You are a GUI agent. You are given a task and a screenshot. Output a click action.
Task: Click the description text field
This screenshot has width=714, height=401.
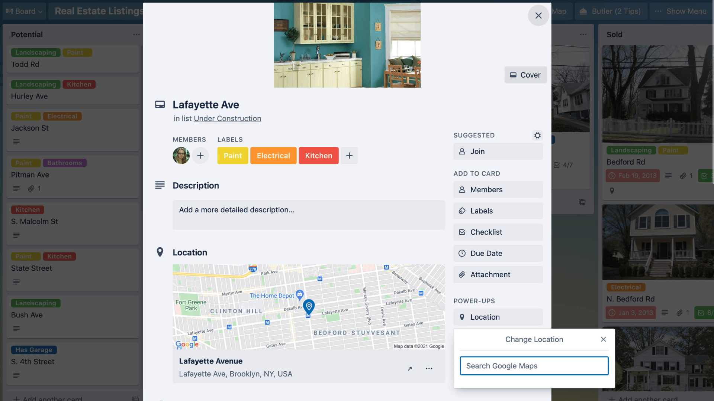coord(309,215)
